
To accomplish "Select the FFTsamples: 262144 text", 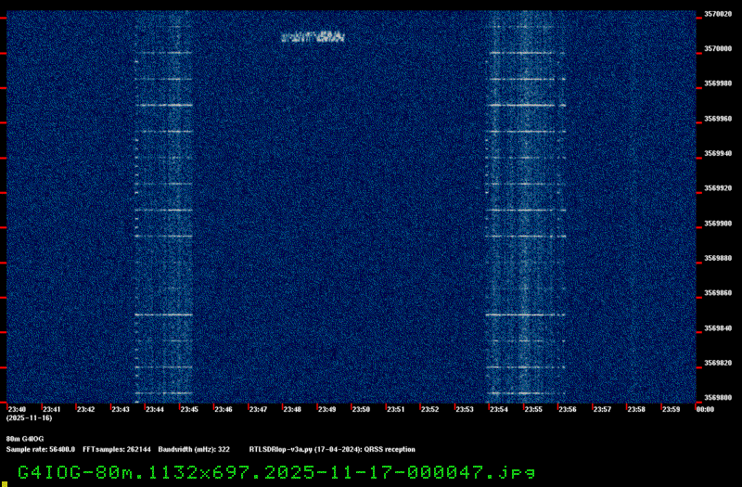I will click(x=117, y=449).
